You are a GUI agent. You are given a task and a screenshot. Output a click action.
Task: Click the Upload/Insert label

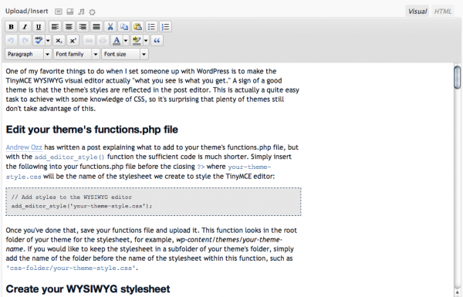(26, 12)
